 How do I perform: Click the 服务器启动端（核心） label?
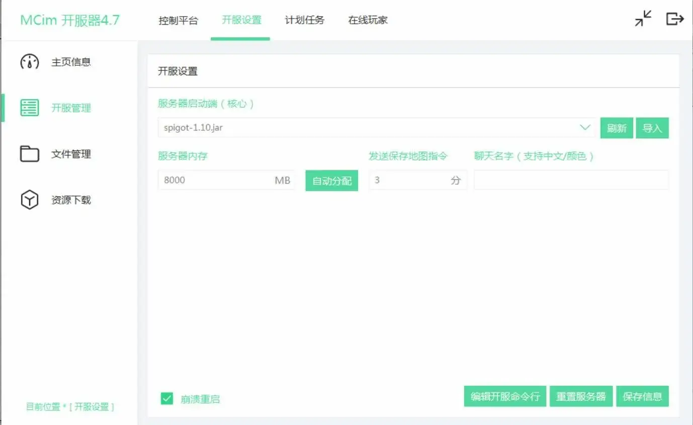(x=206, y=104)
